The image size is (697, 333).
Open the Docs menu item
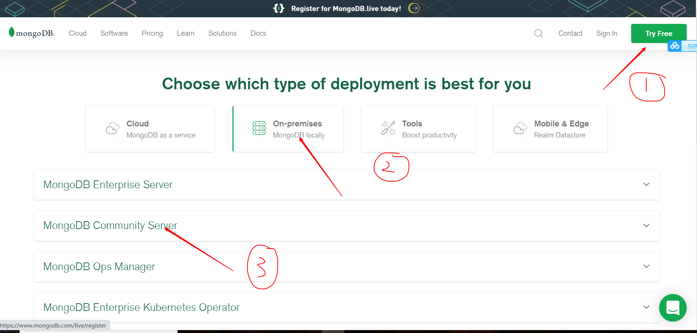pyautogui.click(x=258, y=33)
